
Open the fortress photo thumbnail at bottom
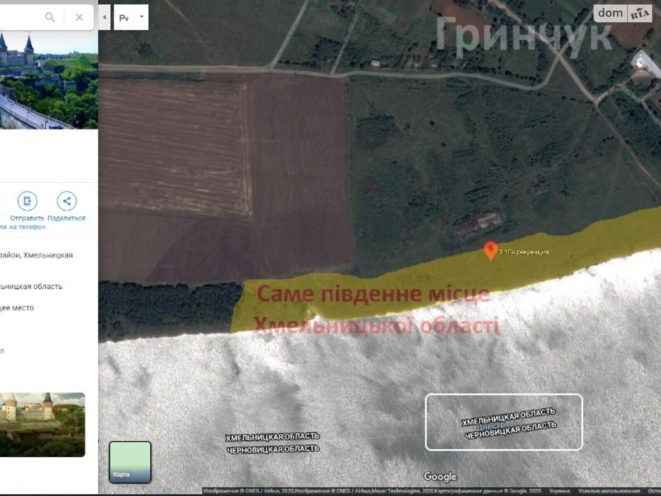42,424
